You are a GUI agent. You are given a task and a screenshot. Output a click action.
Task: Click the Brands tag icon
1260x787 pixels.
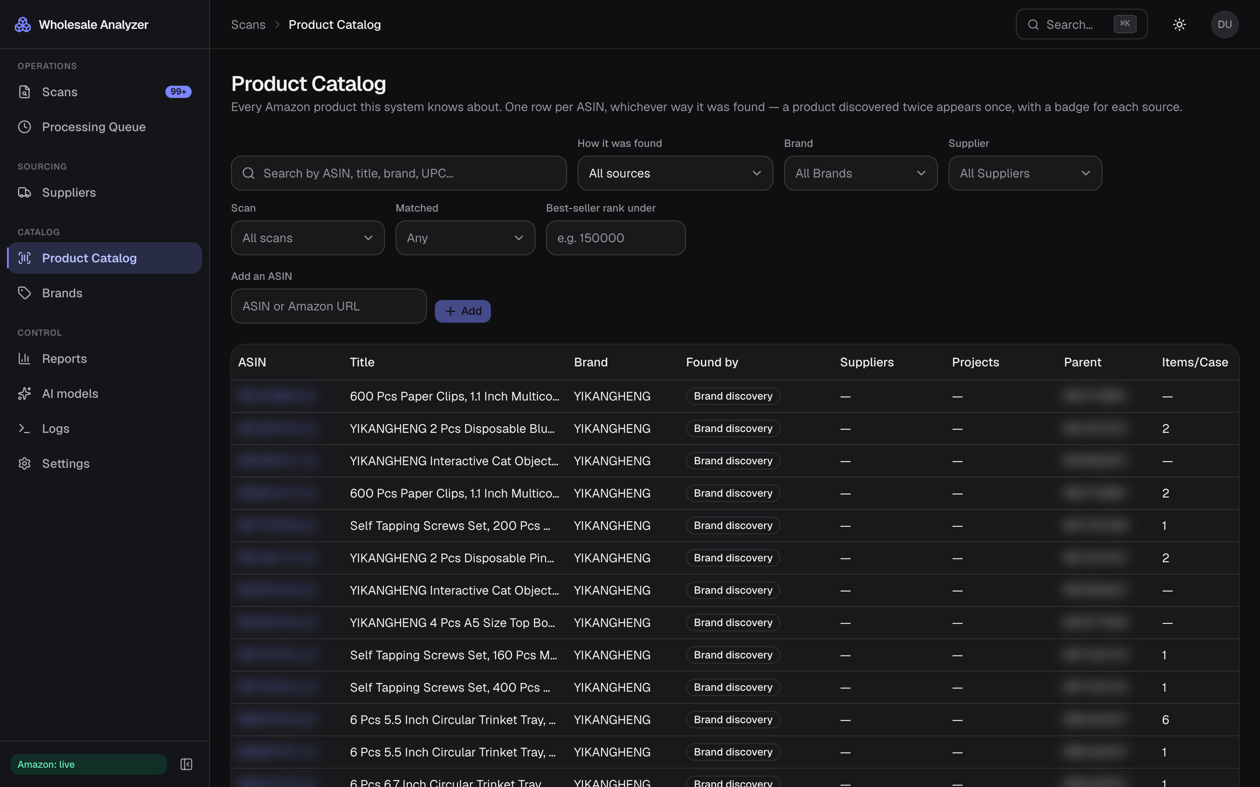point(24,293)
